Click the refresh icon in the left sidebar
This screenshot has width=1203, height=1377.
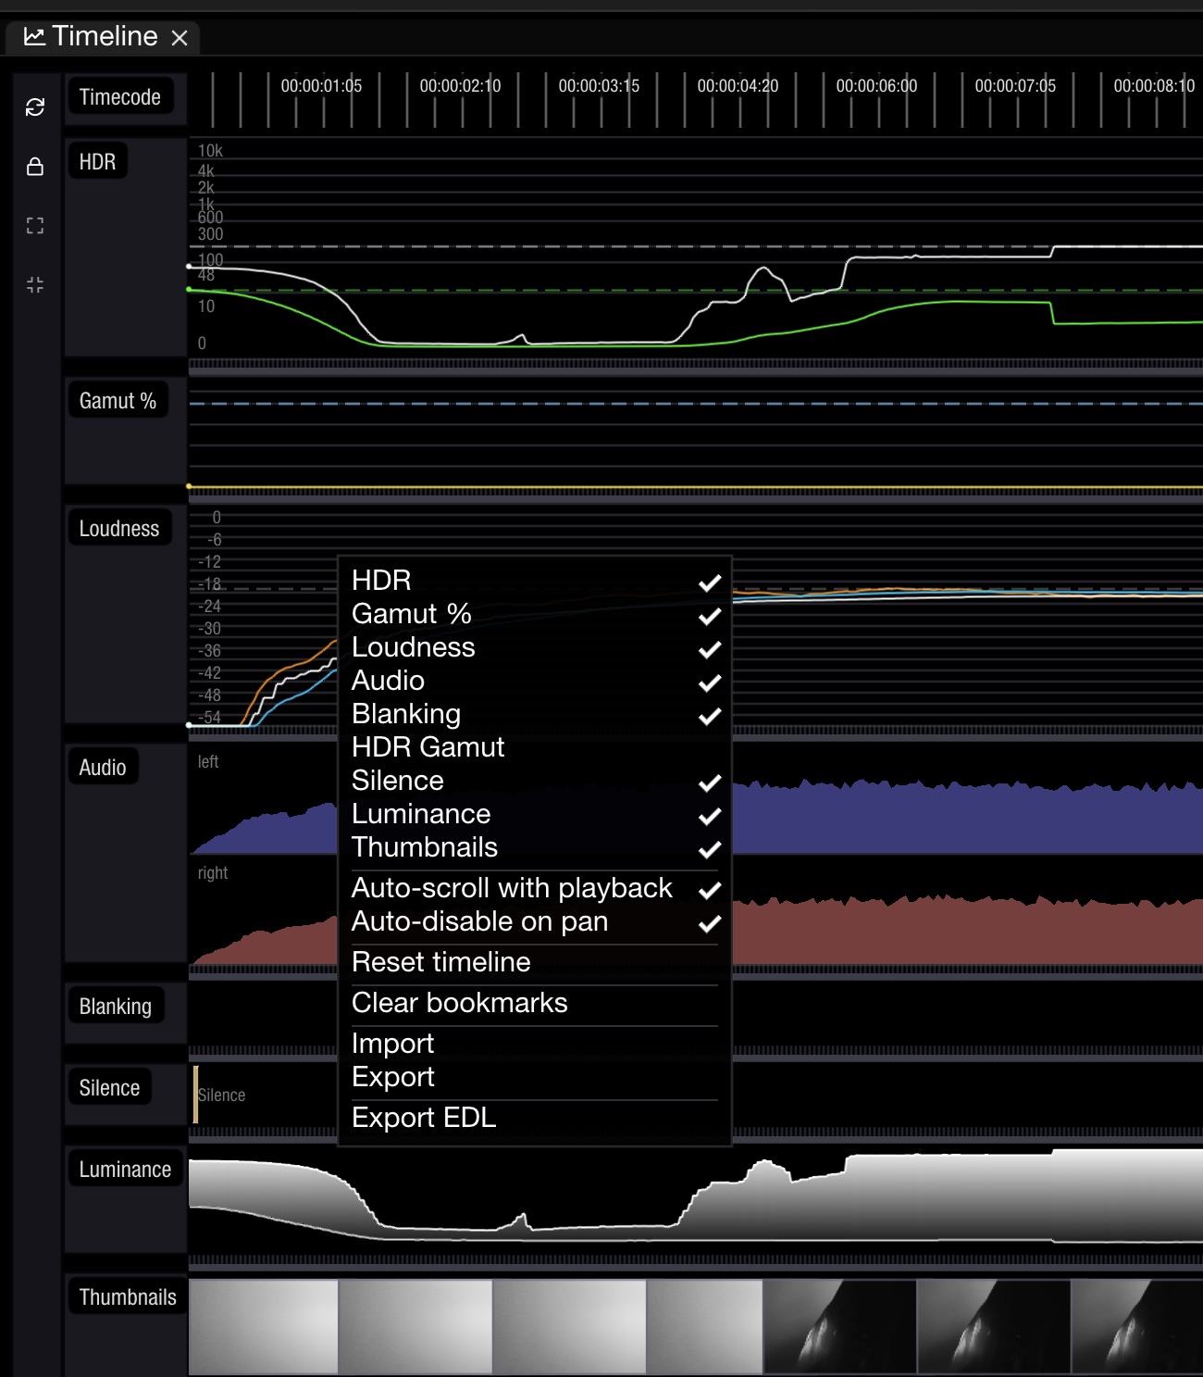(35, 107)
